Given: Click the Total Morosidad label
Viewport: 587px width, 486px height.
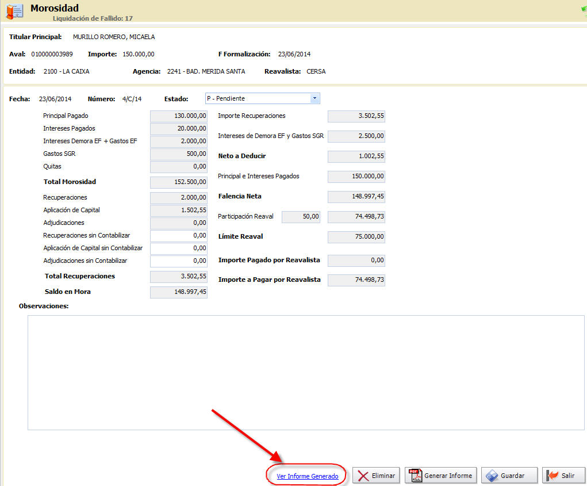Looking at the screenshot, I should [x=70, y=182].
